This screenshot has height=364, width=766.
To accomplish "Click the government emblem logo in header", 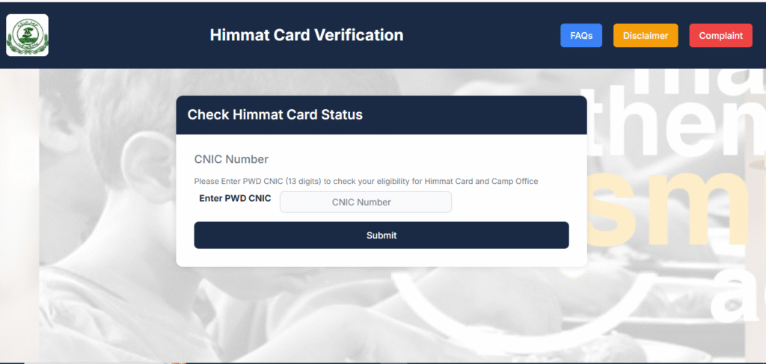I will point(27,35).
